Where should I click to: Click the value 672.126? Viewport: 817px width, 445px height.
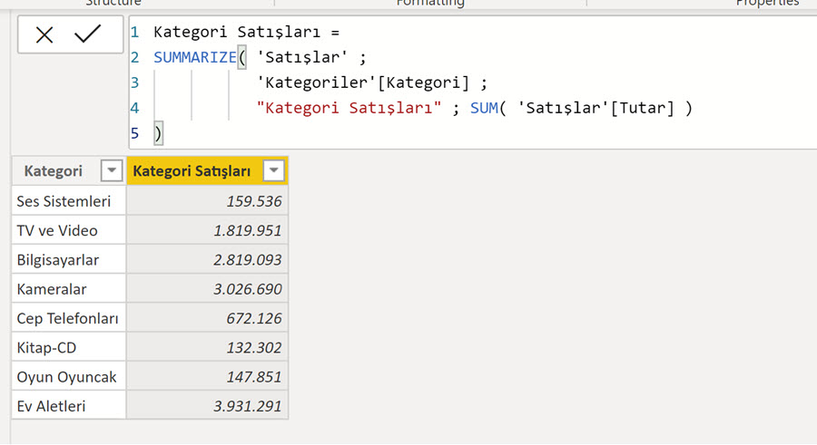click(x=254, y=318)
